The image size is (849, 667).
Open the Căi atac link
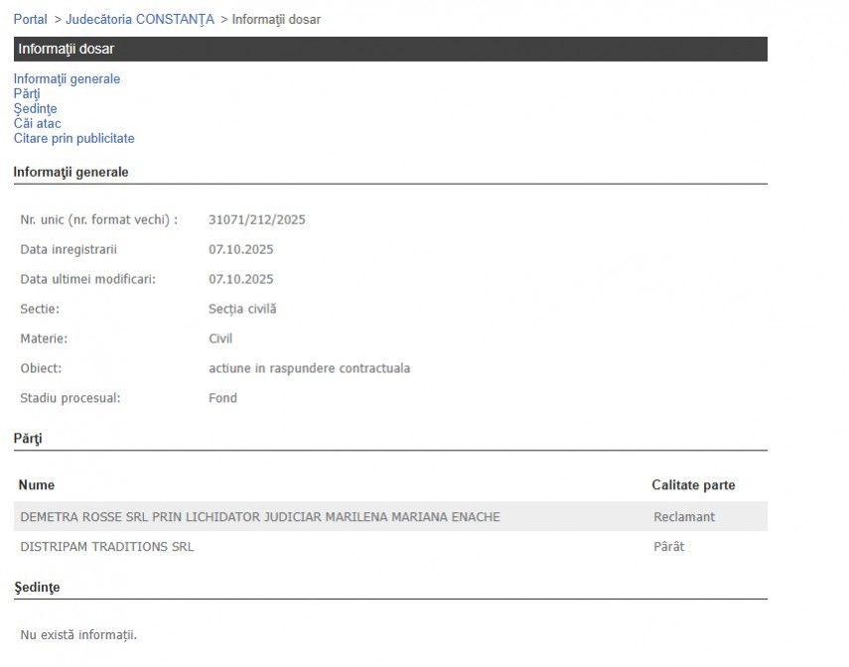pos(37,124)
